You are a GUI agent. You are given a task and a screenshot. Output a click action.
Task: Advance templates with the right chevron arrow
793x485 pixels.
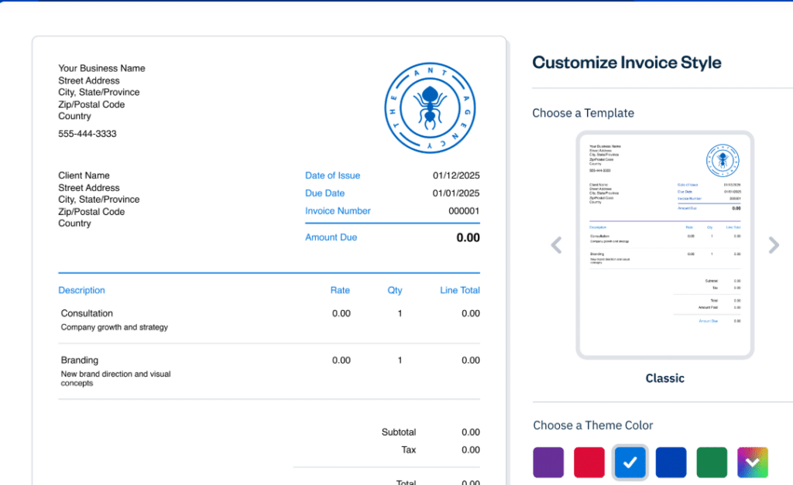(x=774, y=244)
